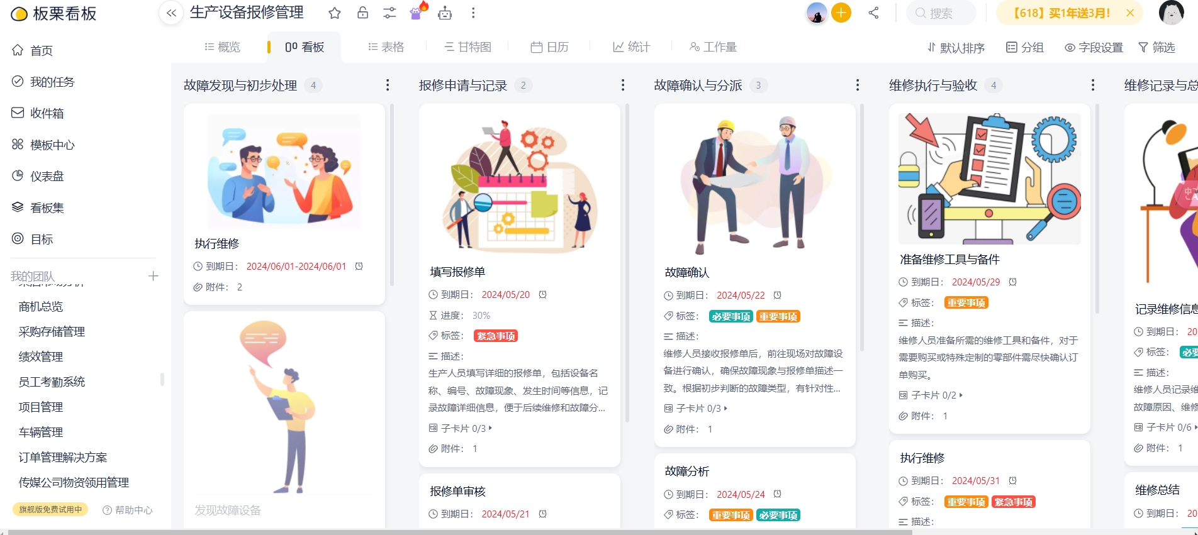1198x535 pixels.
Task: Open the 报修单审核 card title
Action: click(457, 492)
